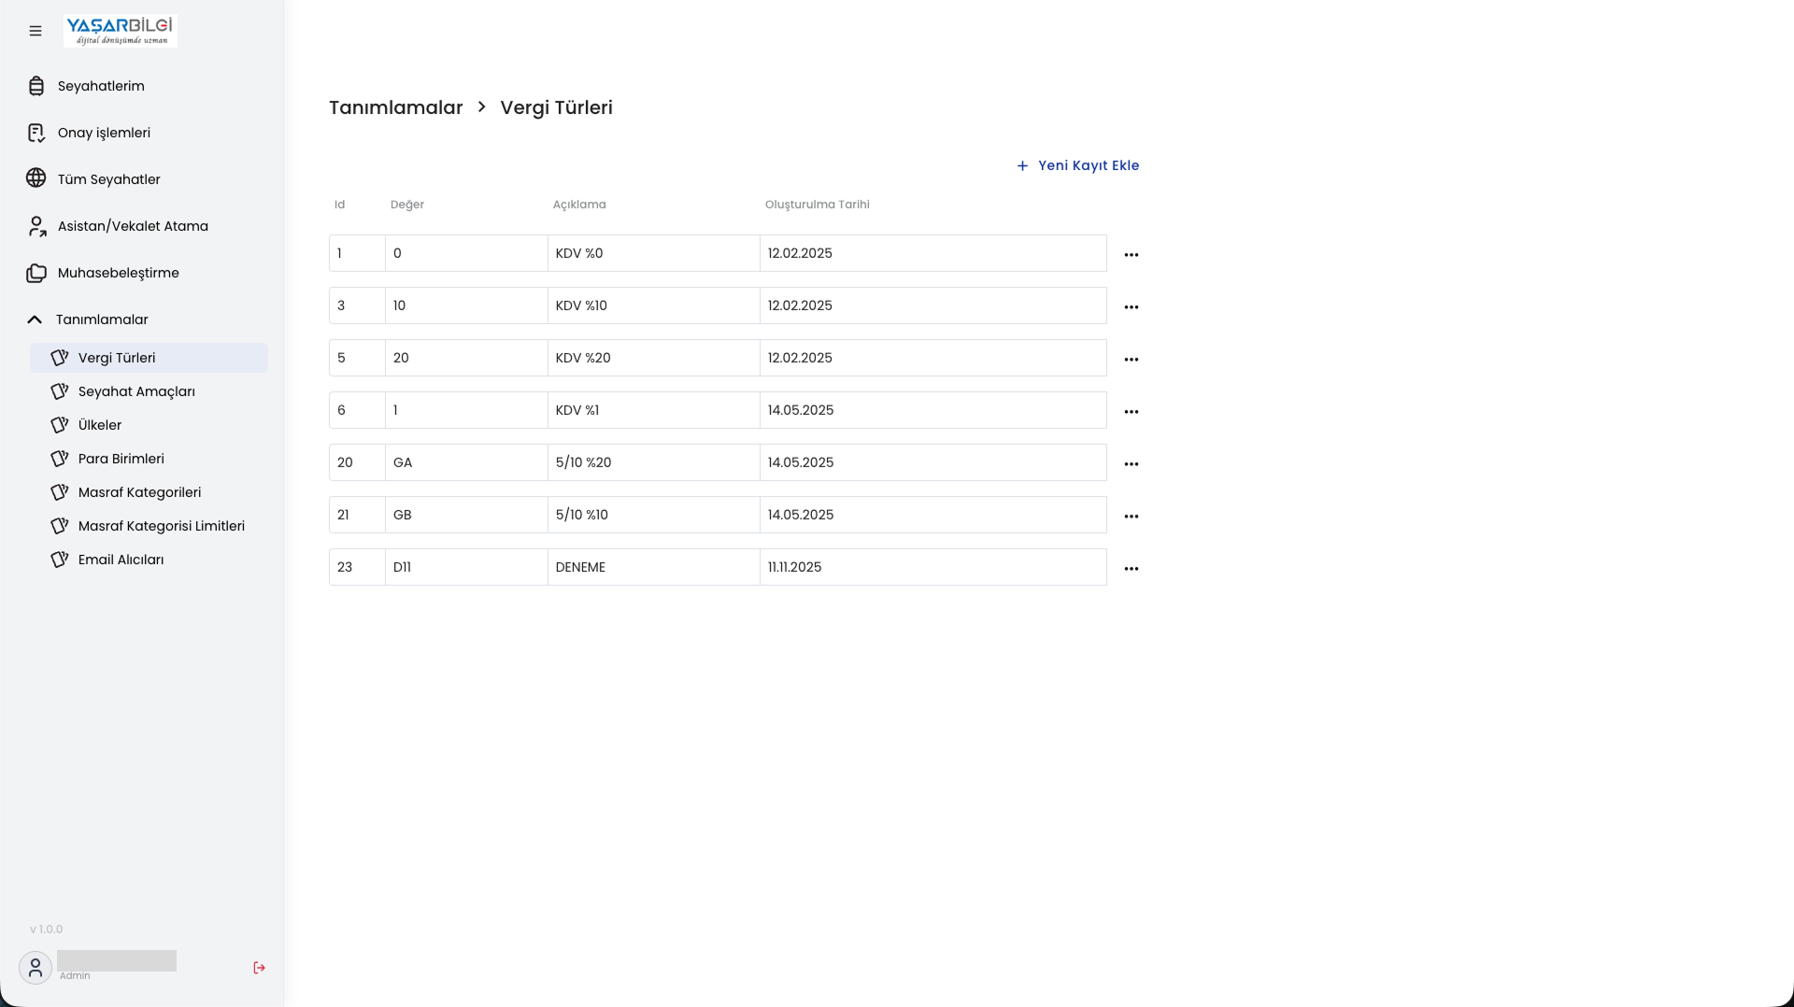Click the Açıklama column header

coord(579,205)
